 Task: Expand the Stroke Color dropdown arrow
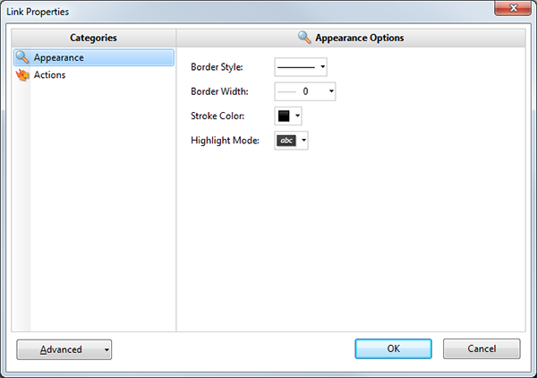pos(297,116)
